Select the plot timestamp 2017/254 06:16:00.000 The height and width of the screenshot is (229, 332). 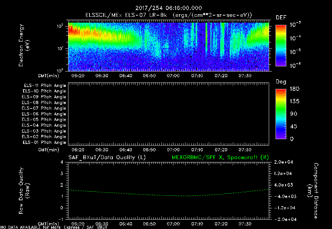point(169,8)
